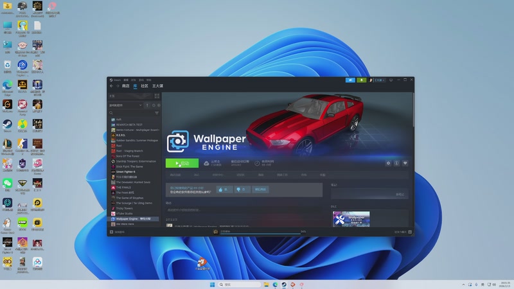Toggle the recent activity clock filter
Viewport: 514px width, 289px height.
click(154, 105)
